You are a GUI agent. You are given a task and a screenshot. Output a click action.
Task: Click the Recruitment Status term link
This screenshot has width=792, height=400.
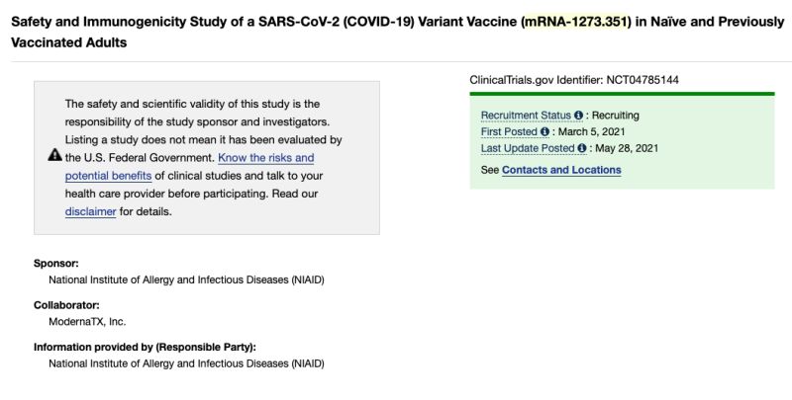point(526,116)
